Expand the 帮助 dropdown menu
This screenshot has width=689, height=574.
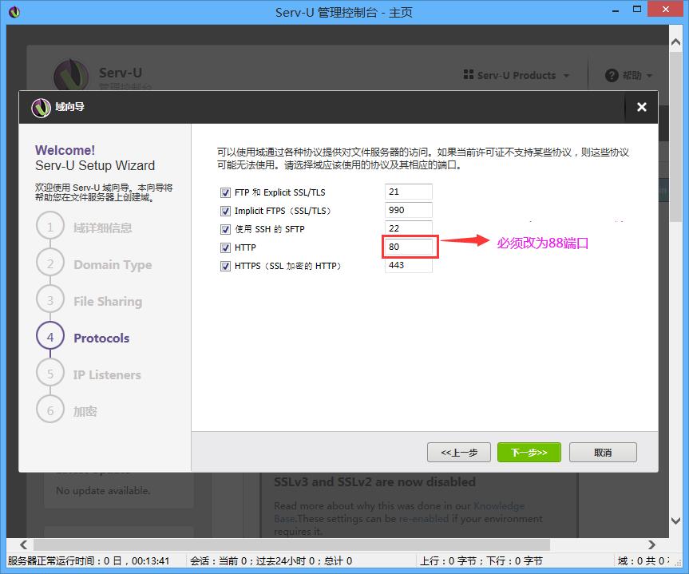click(x=629, y=75)
